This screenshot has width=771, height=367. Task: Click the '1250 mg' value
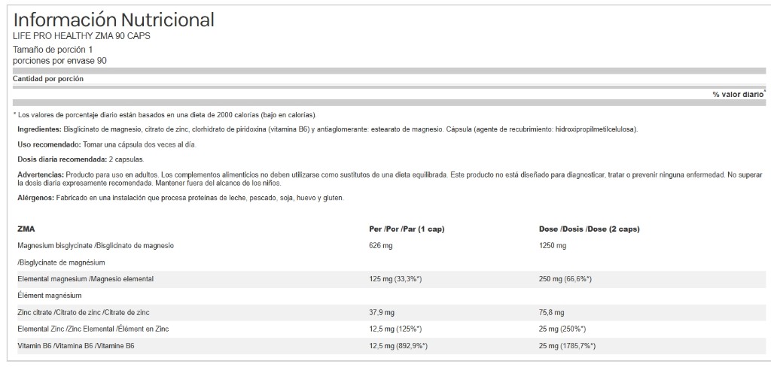(553, 245)
